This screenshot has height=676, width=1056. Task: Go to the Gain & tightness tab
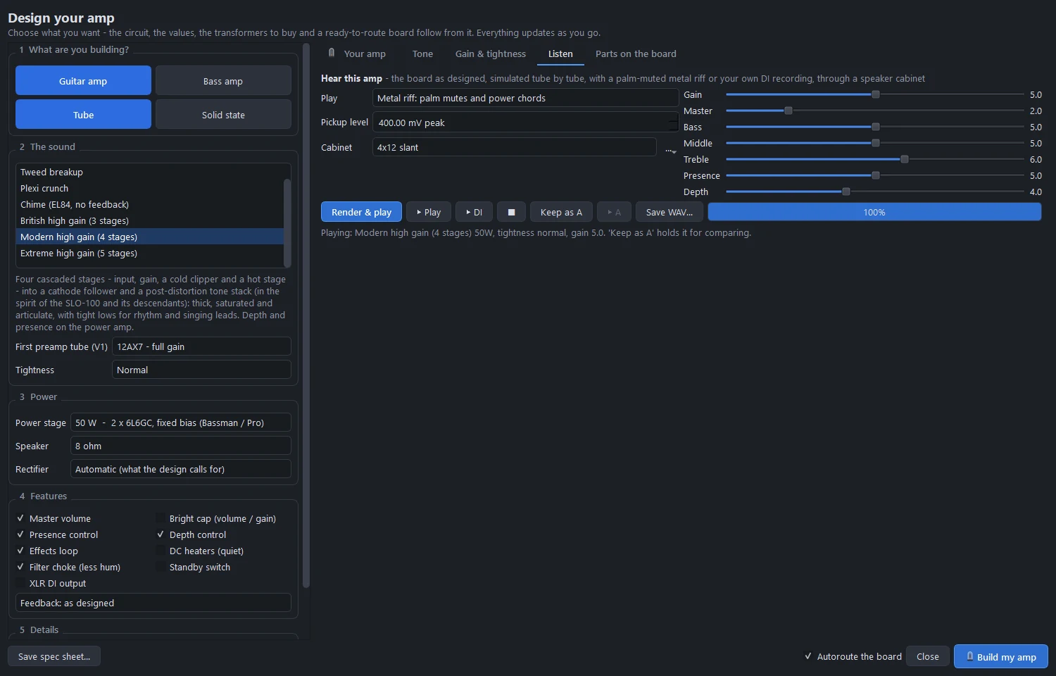click(x=491, y=54)
